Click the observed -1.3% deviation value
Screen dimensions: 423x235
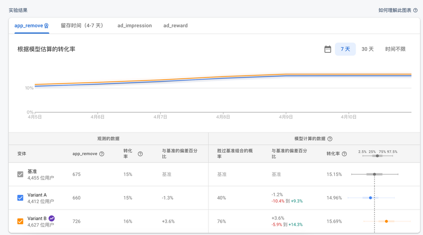point(167,198)
